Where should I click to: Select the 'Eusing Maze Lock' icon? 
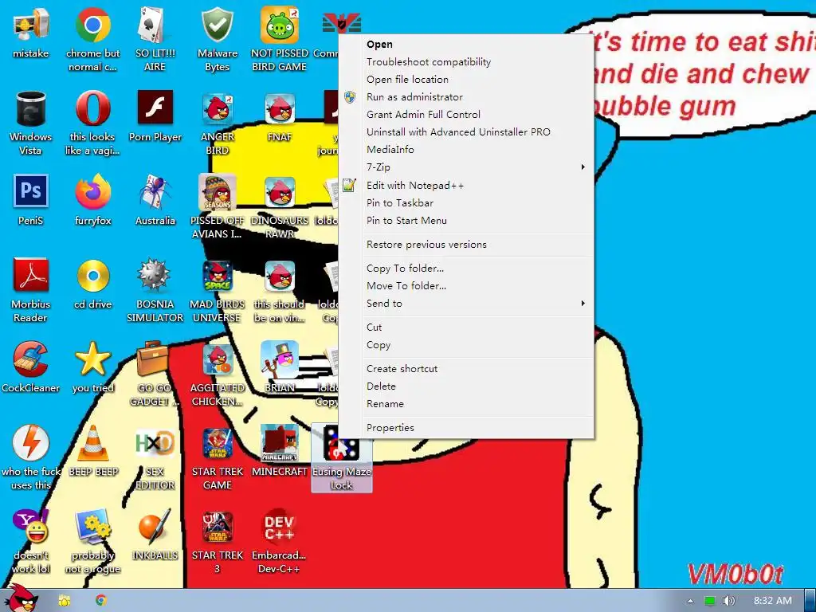tap(341, 458)
